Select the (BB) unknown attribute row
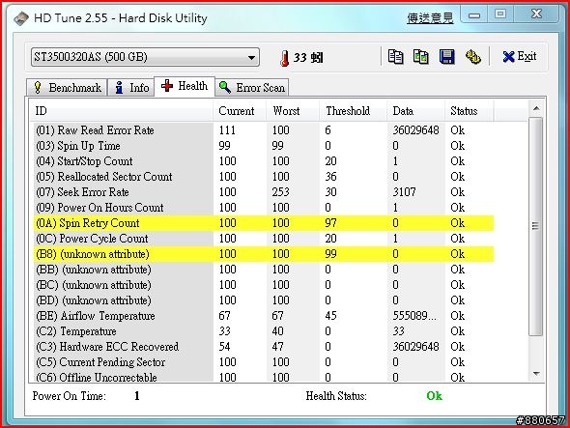The width and height of the screenshot is (570, 428). [x=264, y=270]
